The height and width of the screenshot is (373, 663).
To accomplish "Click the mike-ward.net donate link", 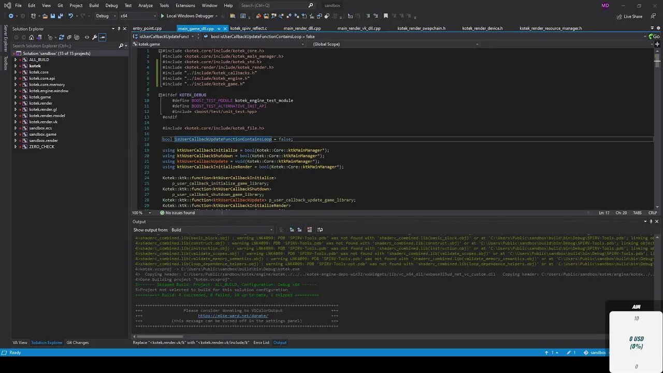I will [x=233, y=315].
